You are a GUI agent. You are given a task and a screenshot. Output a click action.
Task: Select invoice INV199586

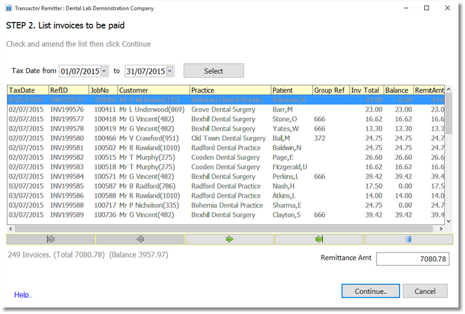[226, 196]
